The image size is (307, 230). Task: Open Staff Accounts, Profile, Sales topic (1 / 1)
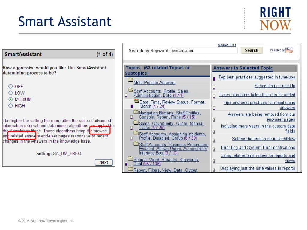(162, 93)
